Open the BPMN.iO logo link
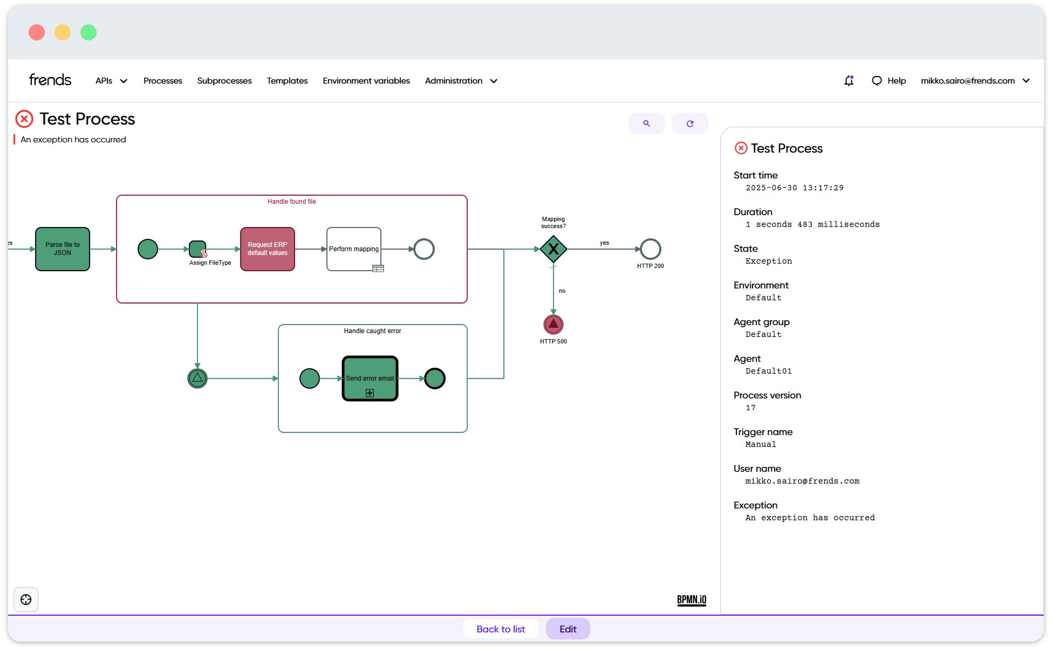Screen dimensions: 1052x647 click(x=691, y=600)
